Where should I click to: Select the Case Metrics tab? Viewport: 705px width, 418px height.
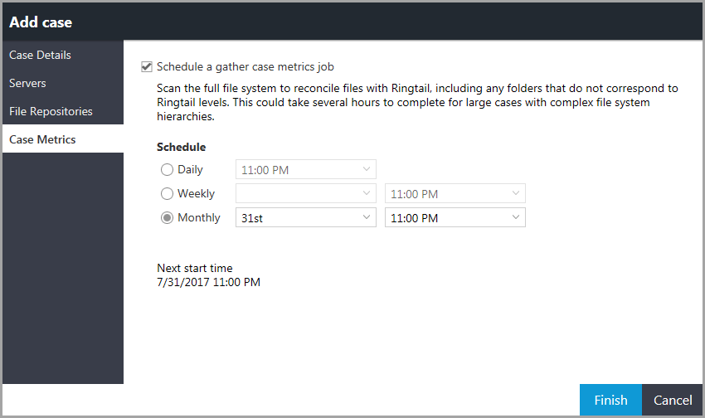(63, 139)
